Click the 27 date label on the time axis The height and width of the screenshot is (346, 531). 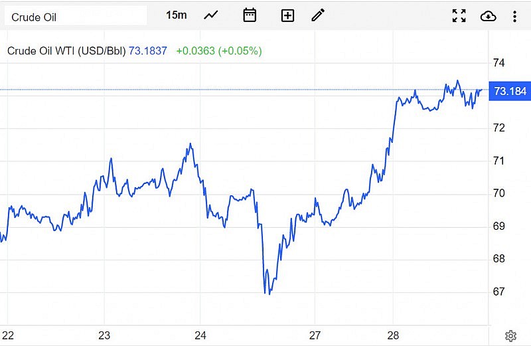315,335
